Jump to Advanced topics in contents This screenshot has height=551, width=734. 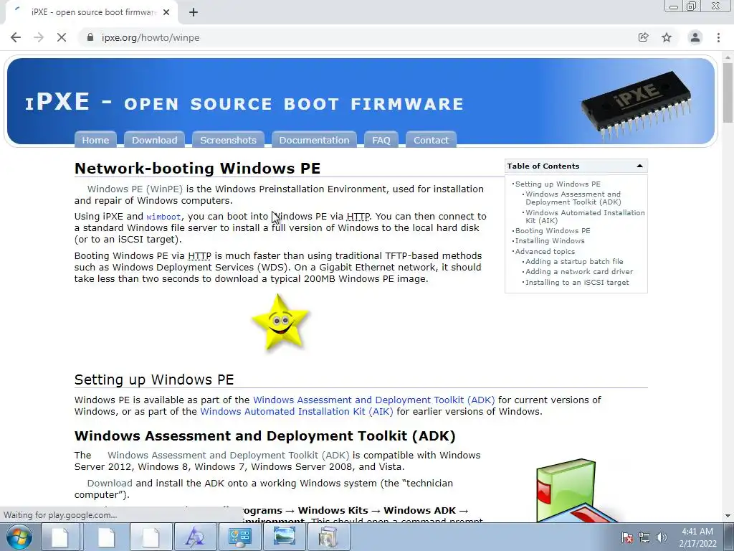point(545,252)
